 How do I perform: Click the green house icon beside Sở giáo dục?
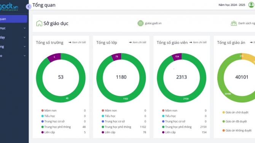tap(39, 24)
